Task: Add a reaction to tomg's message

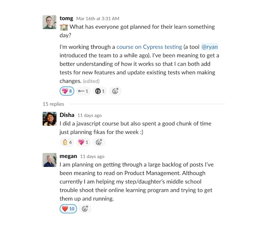Action: pos(115,91)
